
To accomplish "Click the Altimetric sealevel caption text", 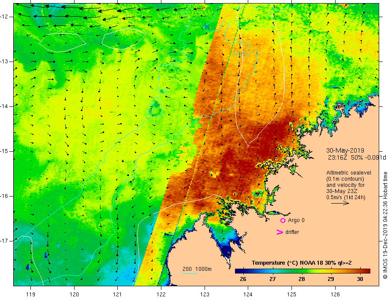I will (x=349, y=173).
